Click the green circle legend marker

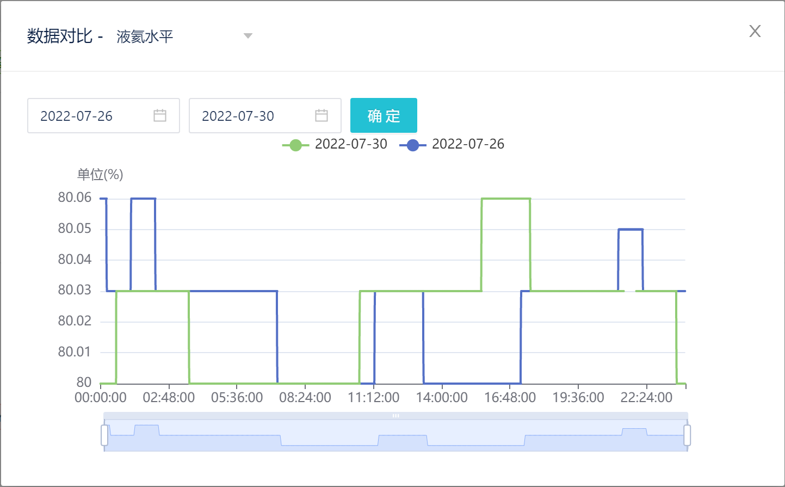tap(295, 145)
